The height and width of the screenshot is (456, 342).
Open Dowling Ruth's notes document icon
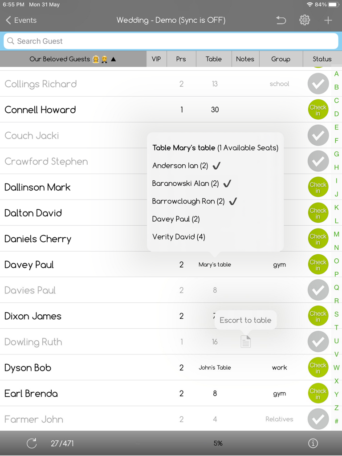click(x=245, y=342)
